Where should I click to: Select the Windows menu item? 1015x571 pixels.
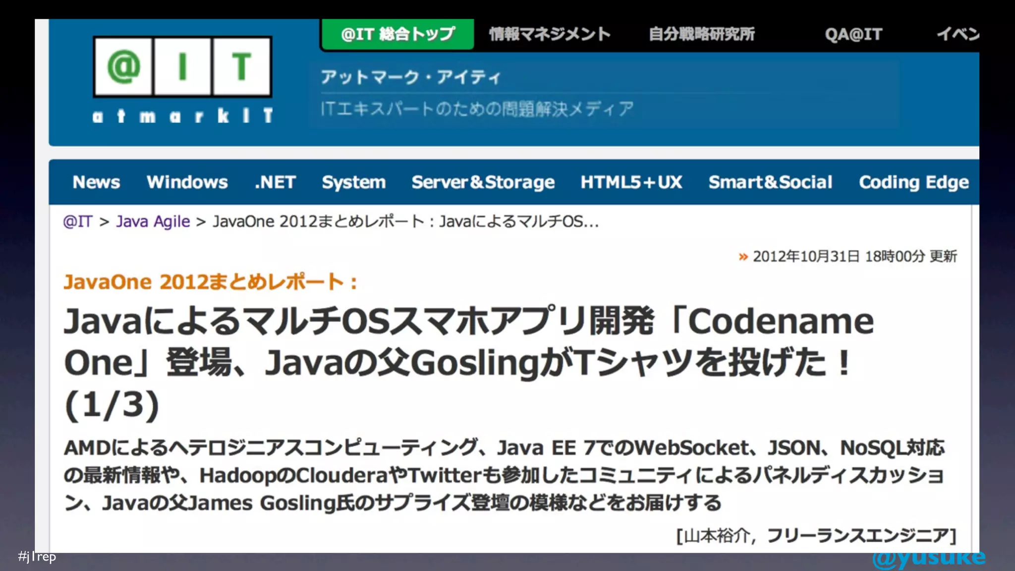(187, 182)
